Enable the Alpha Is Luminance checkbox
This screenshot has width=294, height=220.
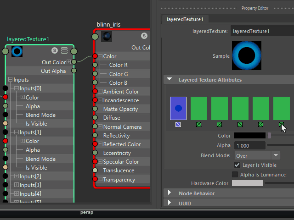(x=235, y=175)
